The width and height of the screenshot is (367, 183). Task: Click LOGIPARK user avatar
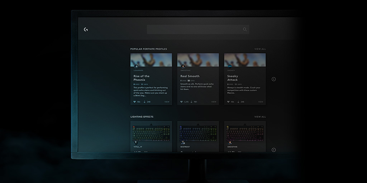tap(136, 66)
